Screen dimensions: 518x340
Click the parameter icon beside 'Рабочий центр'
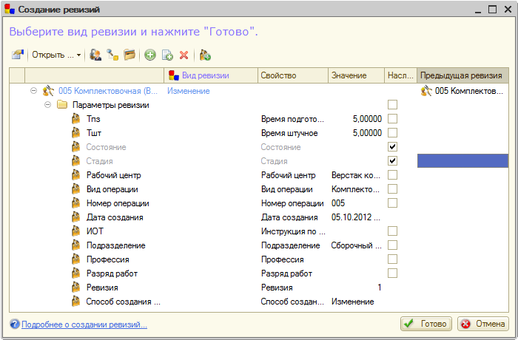tap(76, 174)
